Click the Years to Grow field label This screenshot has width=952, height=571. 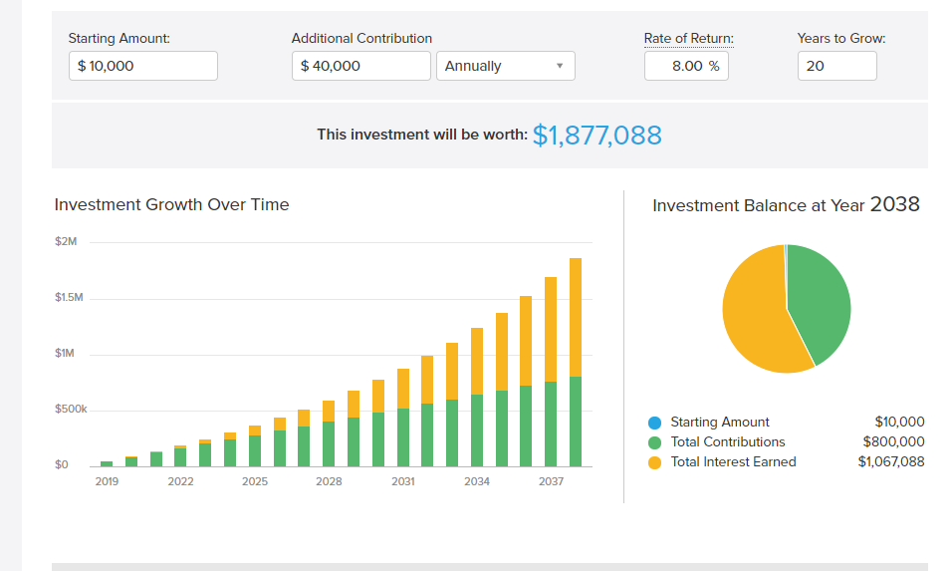pyautogui.click(x=841, y=38)
